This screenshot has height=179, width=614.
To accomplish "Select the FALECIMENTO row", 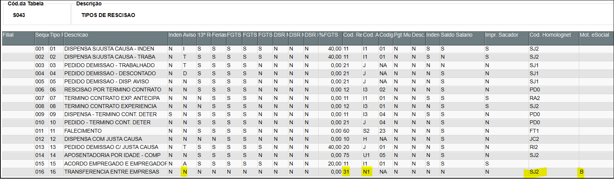I will (x=83, y=131).
